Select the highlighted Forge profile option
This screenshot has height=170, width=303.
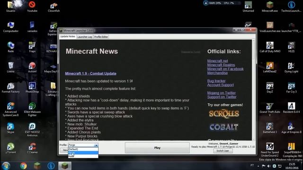(83, 153)
